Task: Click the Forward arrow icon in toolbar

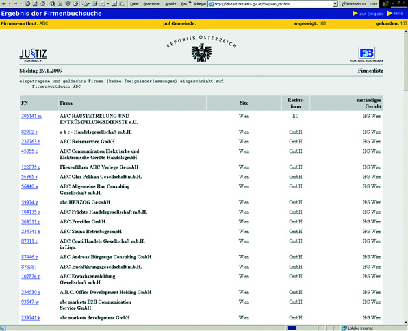Action: coord(16,3)
